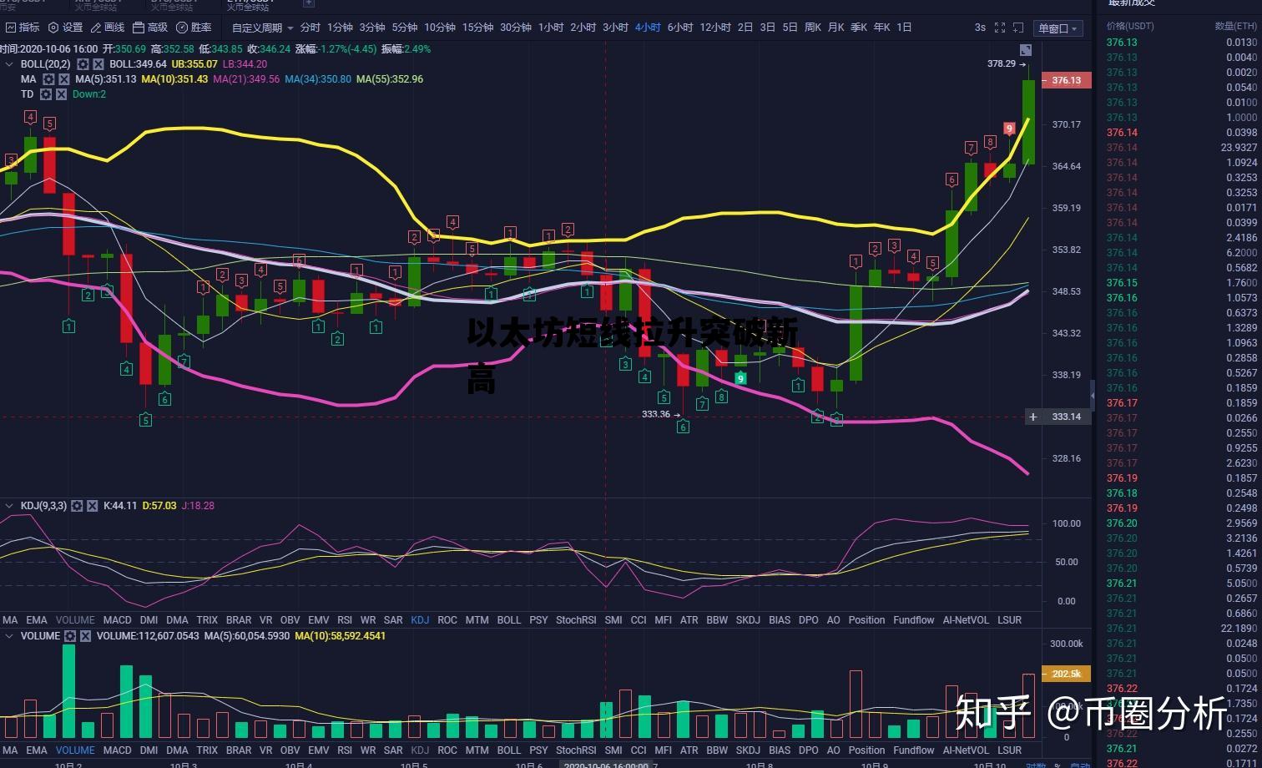Image resolution: width=1262 pixels, height=768 pixels.
Task: Select the trade row with quantity 23.9327
Action: (1182, 148)
